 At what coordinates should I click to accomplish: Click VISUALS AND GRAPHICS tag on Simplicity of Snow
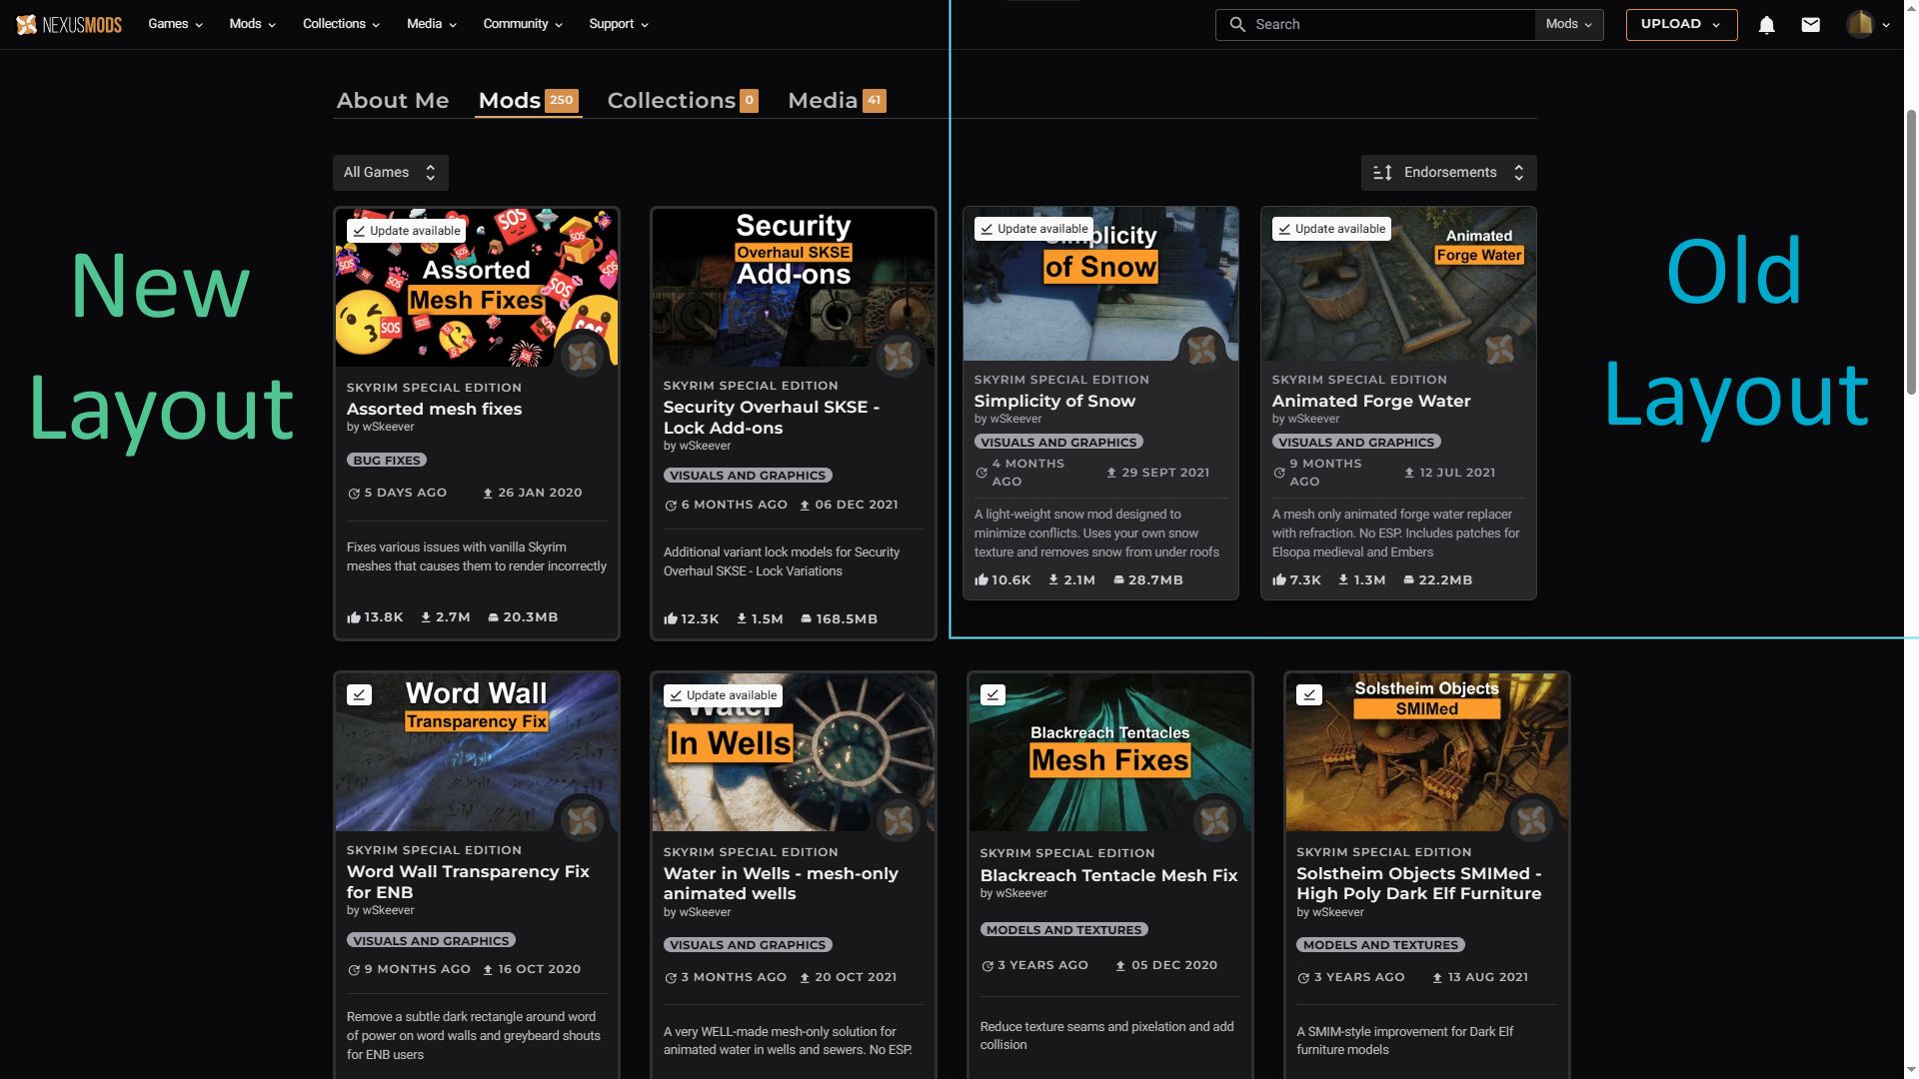pyautogui.click(x=1058, y=442)
